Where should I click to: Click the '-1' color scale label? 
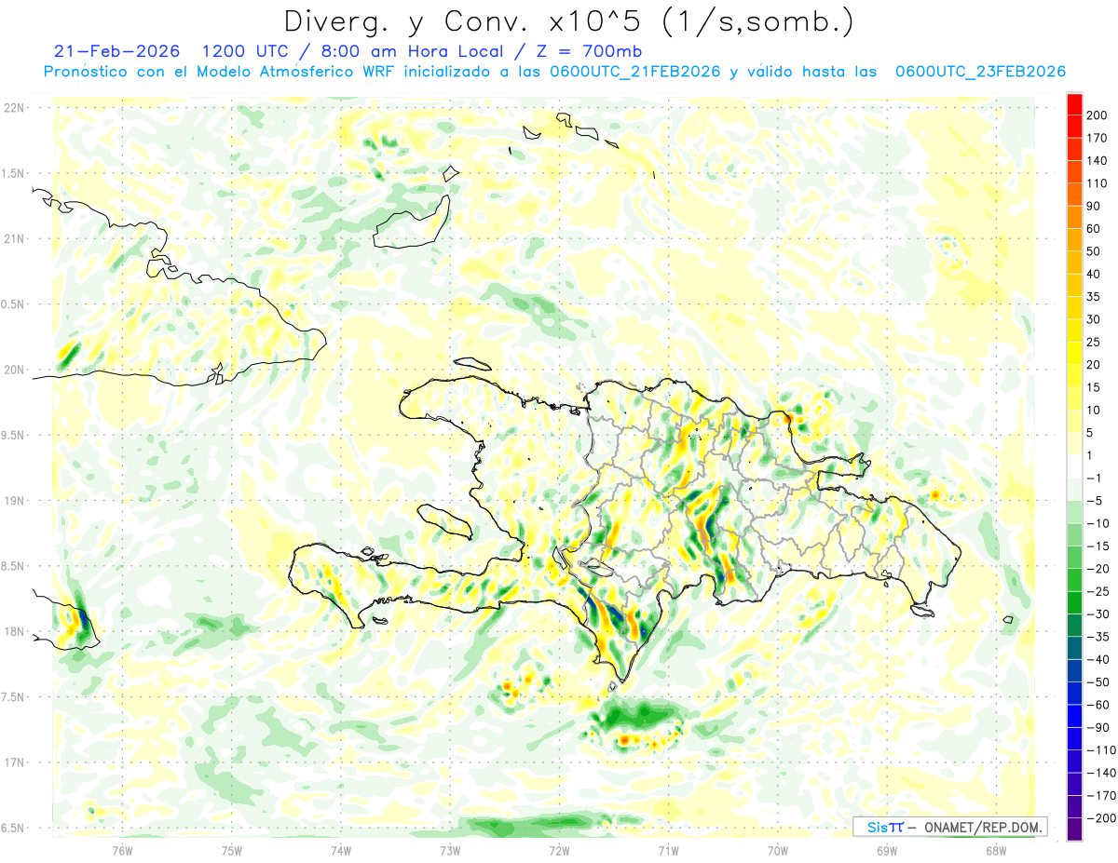(x=1093, y=478)
